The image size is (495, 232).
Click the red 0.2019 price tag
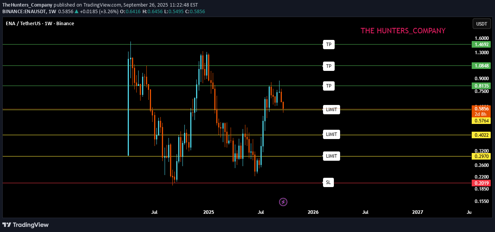tap(481, 183)
